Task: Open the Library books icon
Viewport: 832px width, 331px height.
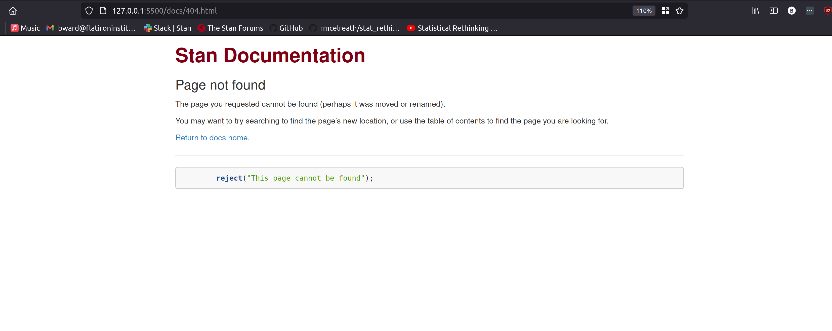Action: click(756, 11)
